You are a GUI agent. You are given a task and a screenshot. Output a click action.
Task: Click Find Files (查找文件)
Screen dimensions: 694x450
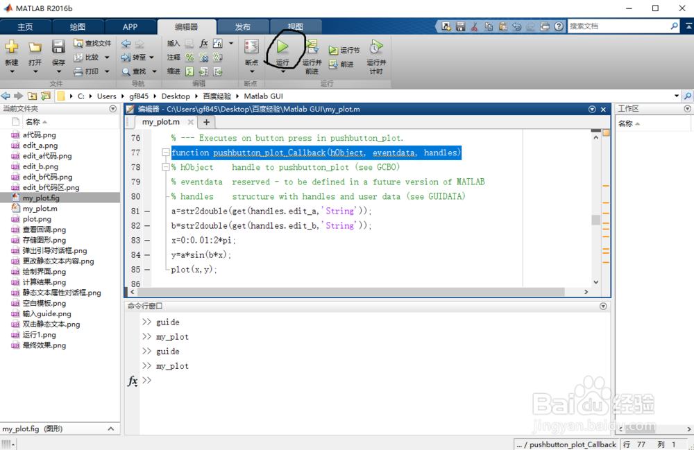coord(92,43)
